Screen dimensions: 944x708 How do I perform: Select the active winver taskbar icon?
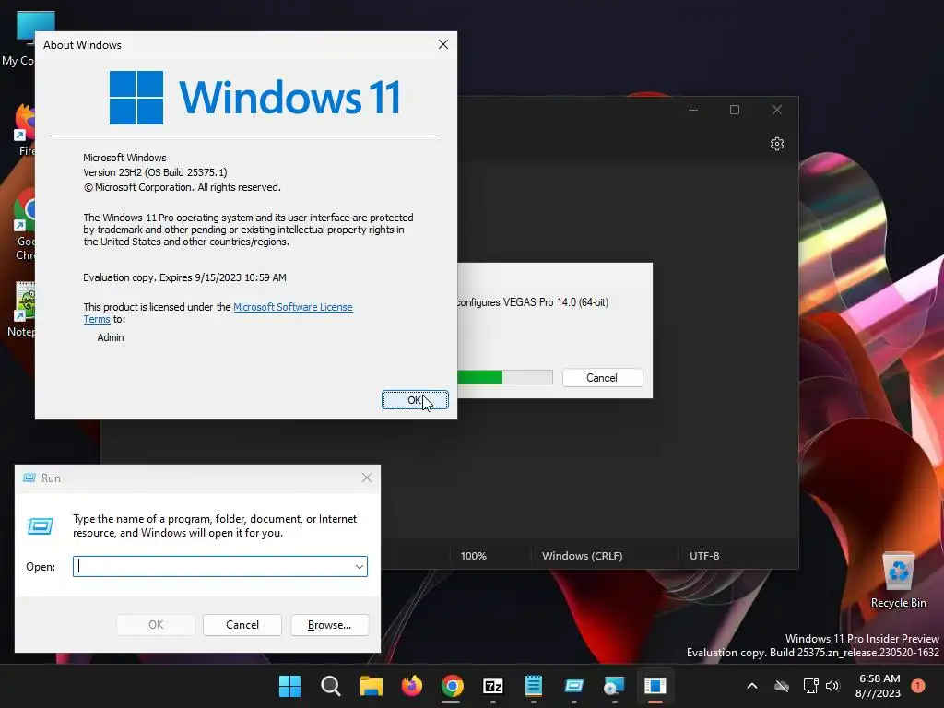pos(655,686)
